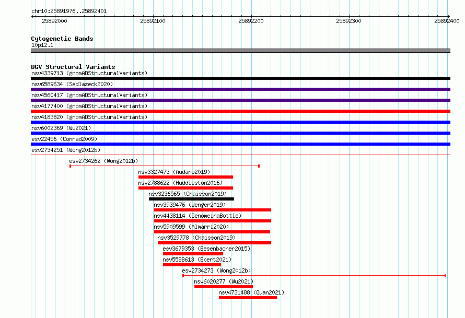The width and height of the screenshot is (465, 318).
Task: Click the purple bar under nsv6589634
Action: point(240,89)
